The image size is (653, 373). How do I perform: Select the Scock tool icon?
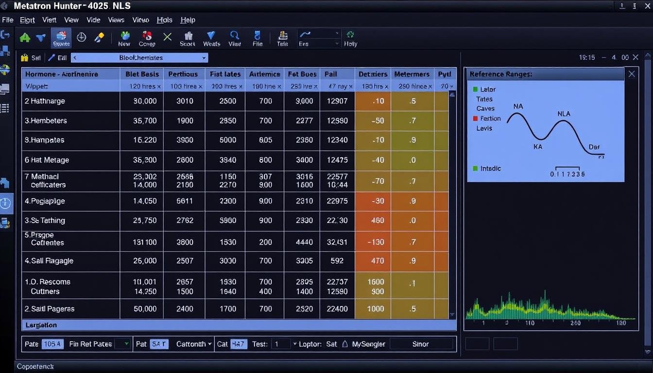click(x=187, y=37)
